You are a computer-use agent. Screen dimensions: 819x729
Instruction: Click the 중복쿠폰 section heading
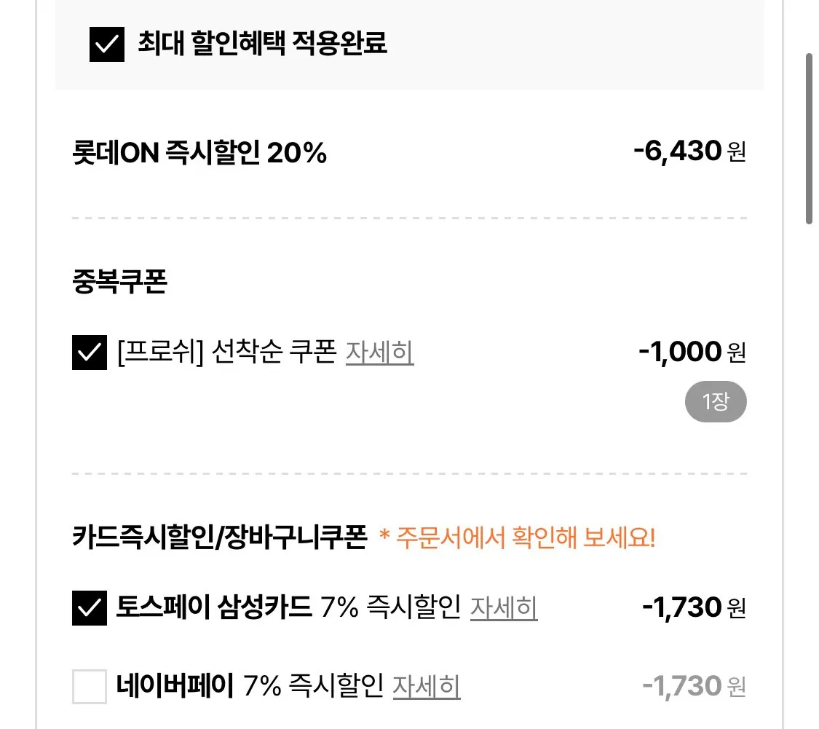point(119,281)
